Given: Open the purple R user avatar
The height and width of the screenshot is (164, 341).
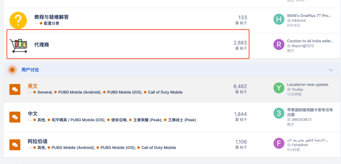Looking at the screenshot, I should pos(279,44).
